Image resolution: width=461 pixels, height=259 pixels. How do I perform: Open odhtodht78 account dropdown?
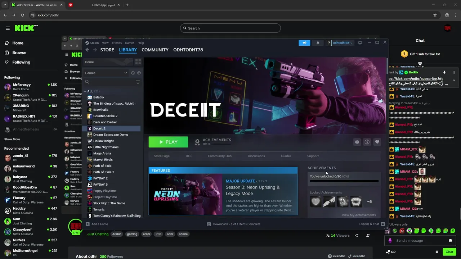[x=343, y=43]
